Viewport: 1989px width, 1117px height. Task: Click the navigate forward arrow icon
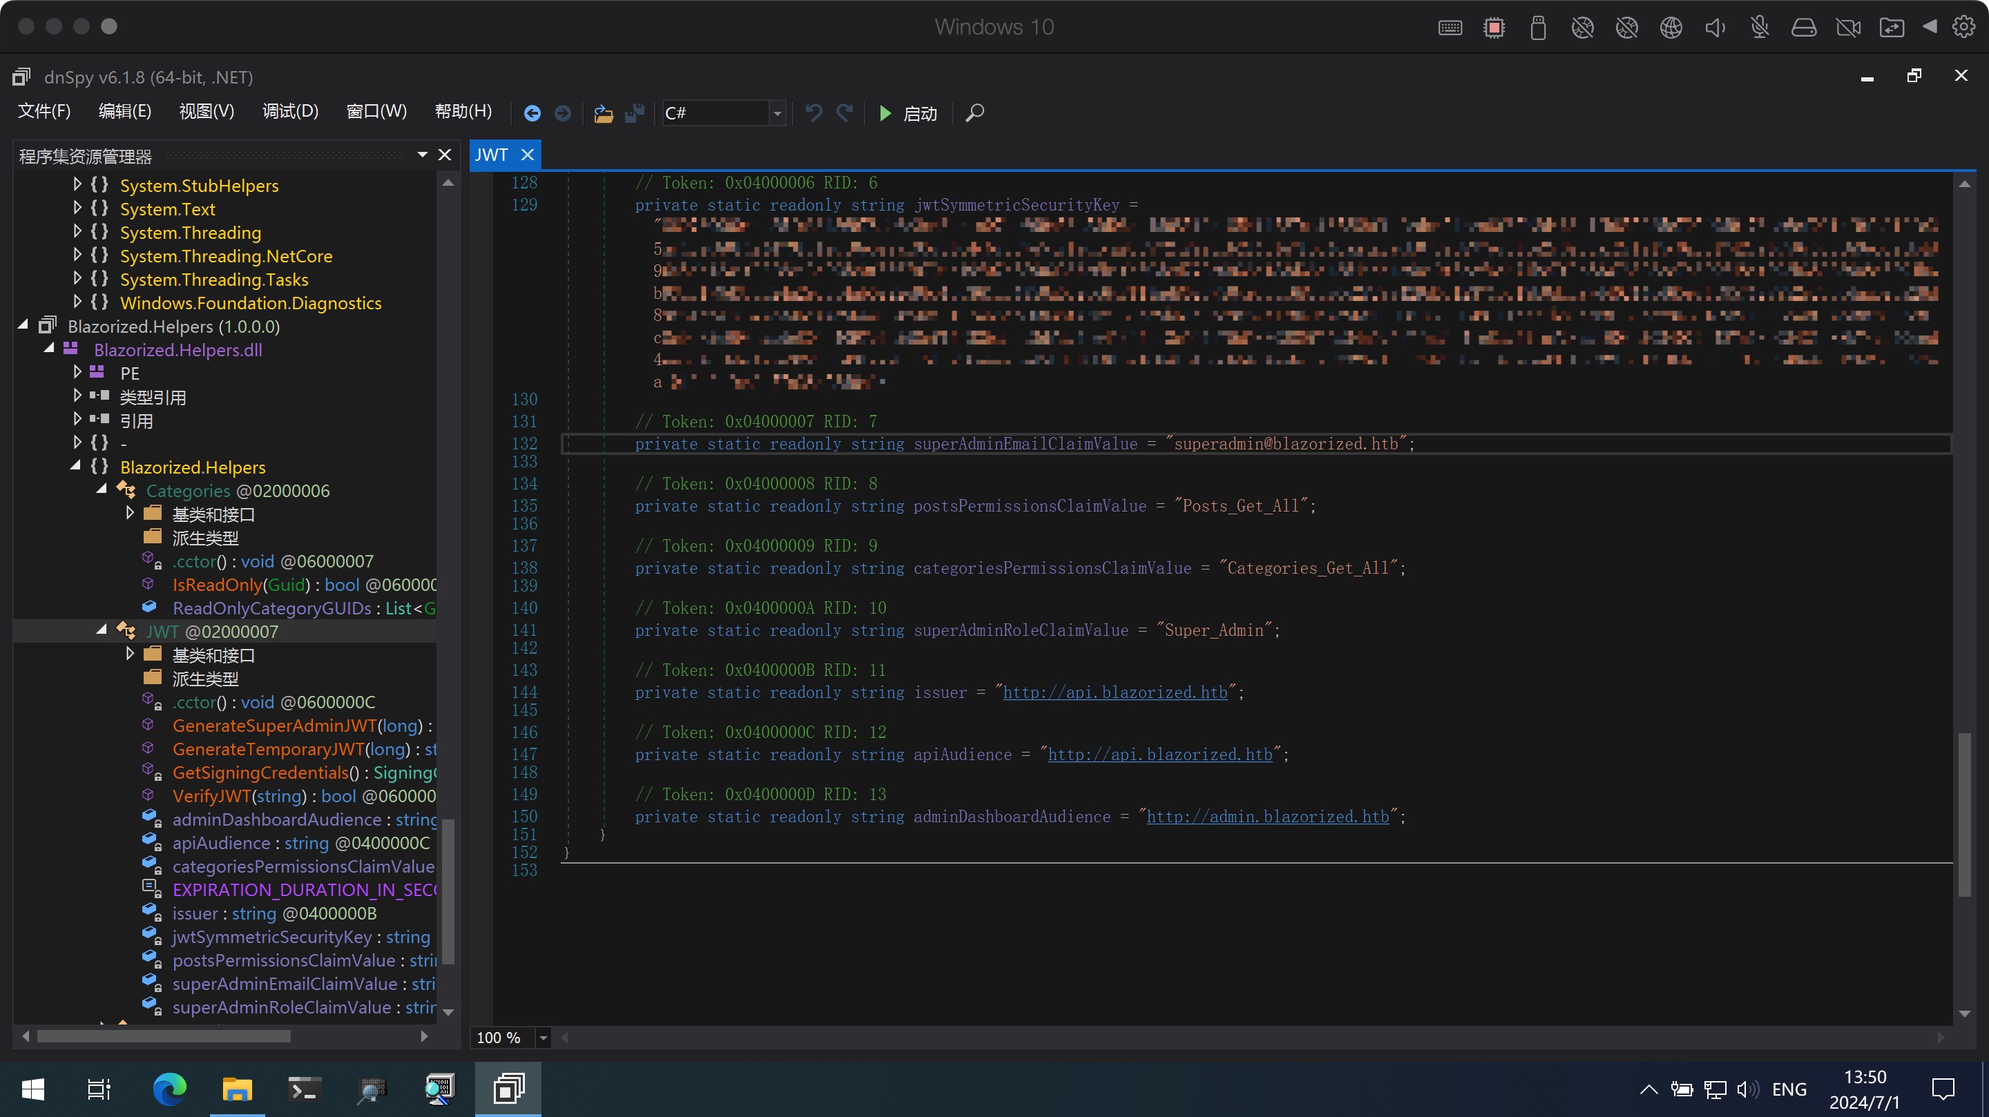(x=563, y=113)
